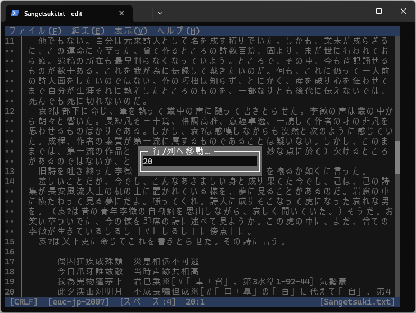
Task: Click the [CRLF] line ending indicator
Action: (x=24, y=301)
